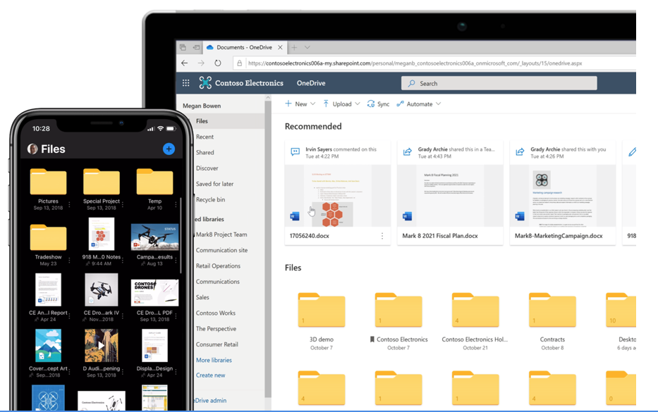Screen dimensions: 658x412
Task: Switch to the Documents - OneDrive tab
Action: (x=245, y=47)
